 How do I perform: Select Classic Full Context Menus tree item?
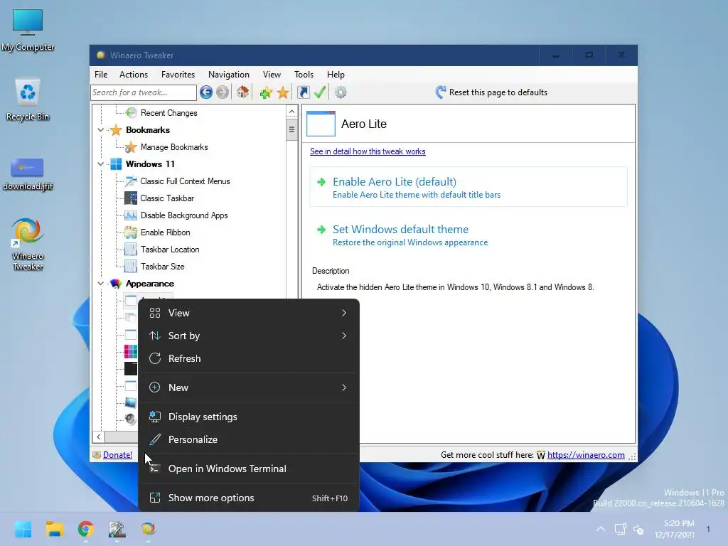click(186, 181)
